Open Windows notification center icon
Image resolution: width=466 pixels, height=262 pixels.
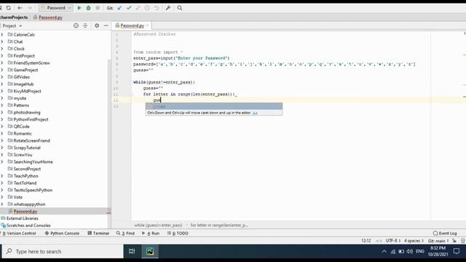pos(457,251)
